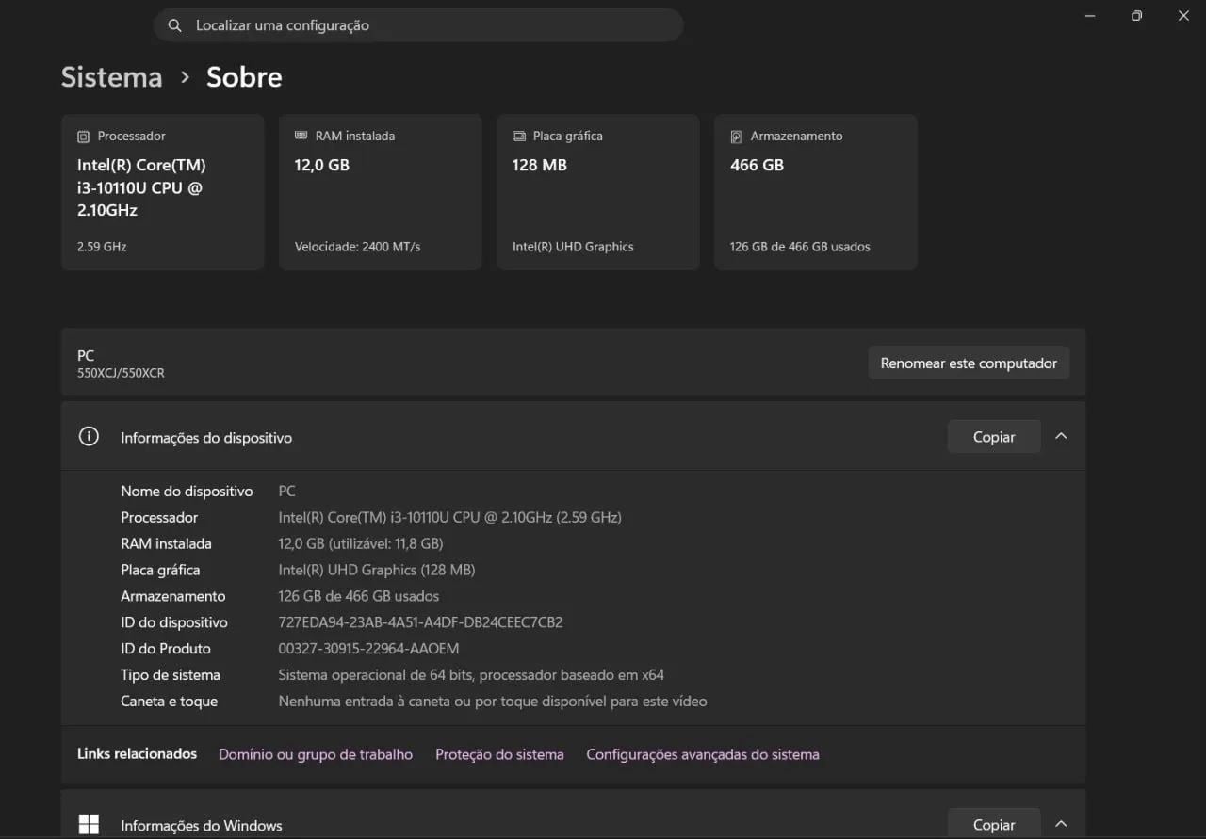This screenshot has height=839, width=1206.
Task: Click the info icon beside Informações do dispositivo
Action: pos(89,437)
